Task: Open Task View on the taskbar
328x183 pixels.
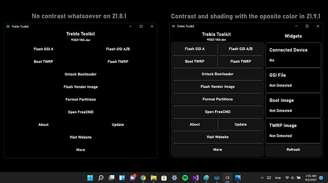Action: pos(111,178)
